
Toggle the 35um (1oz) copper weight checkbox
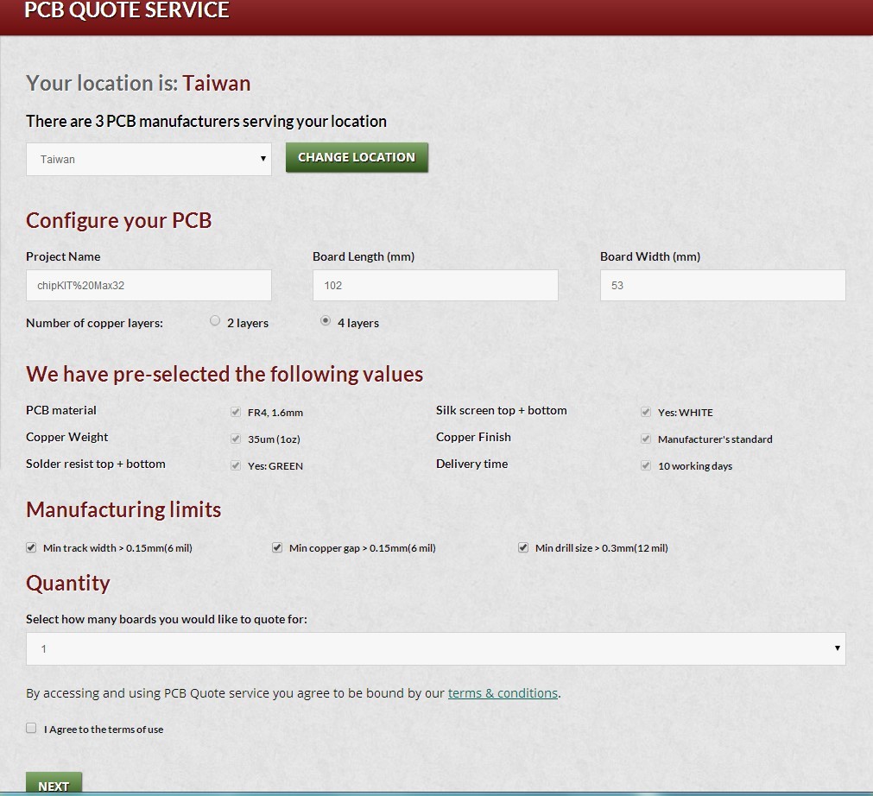[x=236, y=439]
